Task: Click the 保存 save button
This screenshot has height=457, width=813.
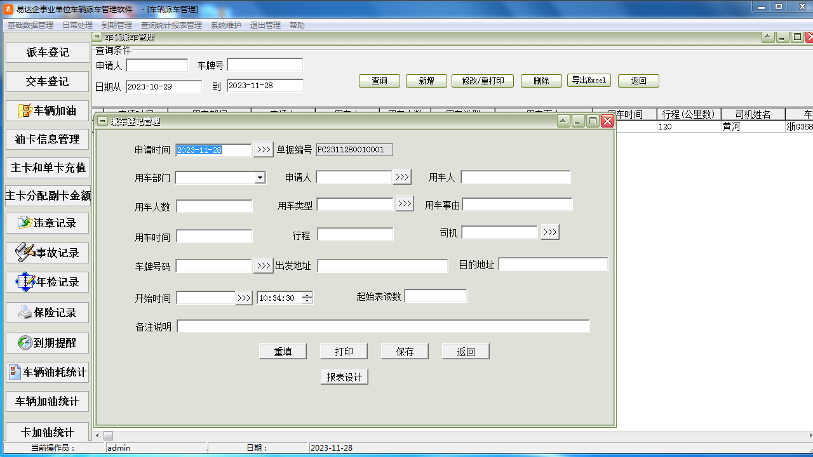Action: point(405,352)
